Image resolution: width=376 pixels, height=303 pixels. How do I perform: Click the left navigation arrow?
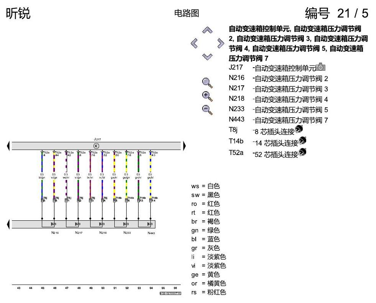point(194,43)
